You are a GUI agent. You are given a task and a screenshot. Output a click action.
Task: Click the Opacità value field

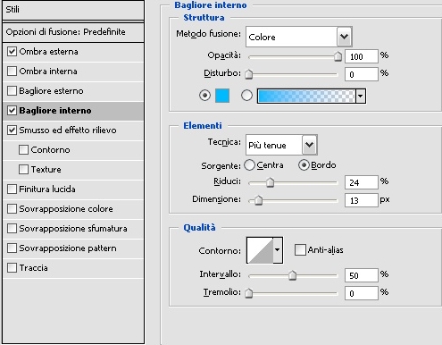(362, 56)
